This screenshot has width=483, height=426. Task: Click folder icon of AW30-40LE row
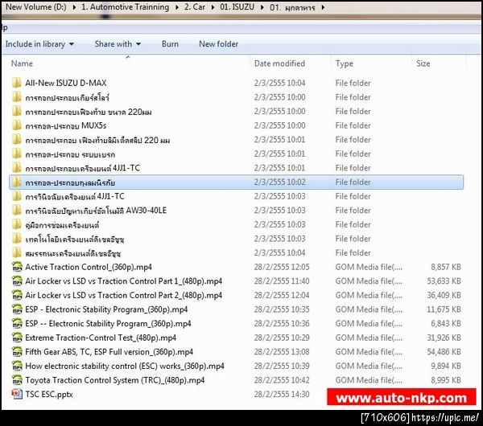point(17,210)
